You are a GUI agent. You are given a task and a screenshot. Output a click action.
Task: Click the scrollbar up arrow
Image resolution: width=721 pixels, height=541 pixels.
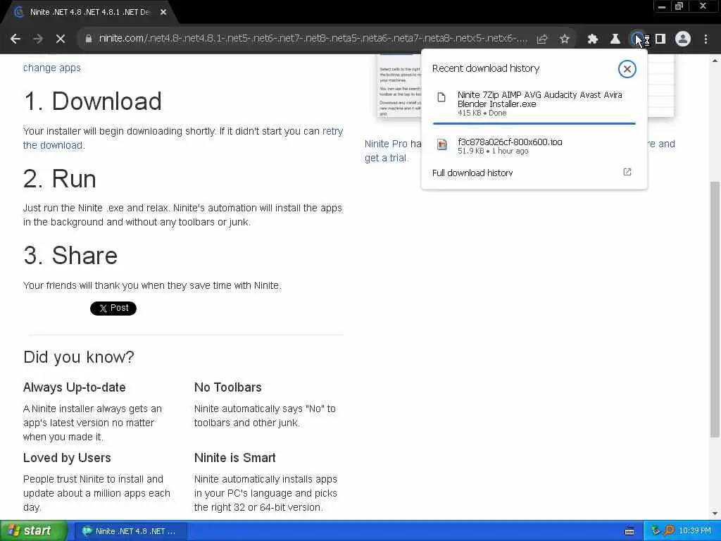click(715, 60)
